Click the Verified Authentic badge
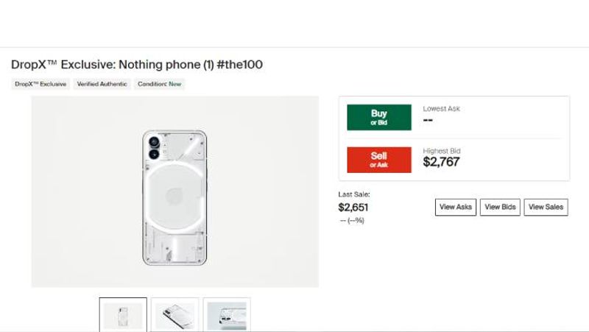 click(x=102, y=84)
